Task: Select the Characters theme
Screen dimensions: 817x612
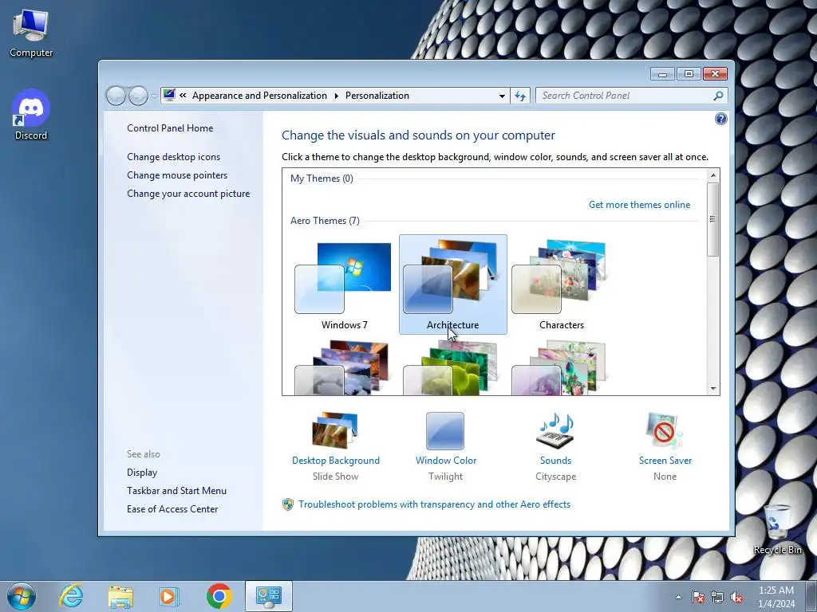Action: pyautogui.click(x=561, y=284)
